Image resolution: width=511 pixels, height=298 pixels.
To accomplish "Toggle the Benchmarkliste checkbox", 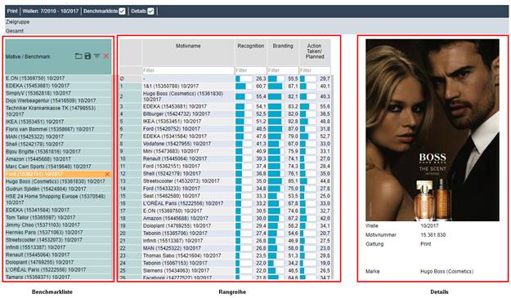I will point(122,11).
